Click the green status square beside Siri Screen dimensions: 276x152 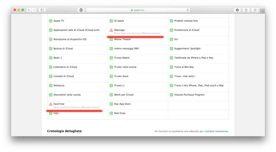tap(171, 39)
